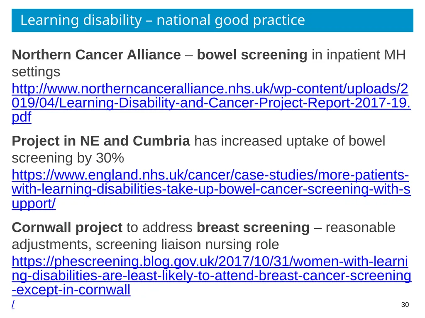This screenshot has width=425, height=318.
Task: Click the "upport/" link fragment
Action: point(34,203)
